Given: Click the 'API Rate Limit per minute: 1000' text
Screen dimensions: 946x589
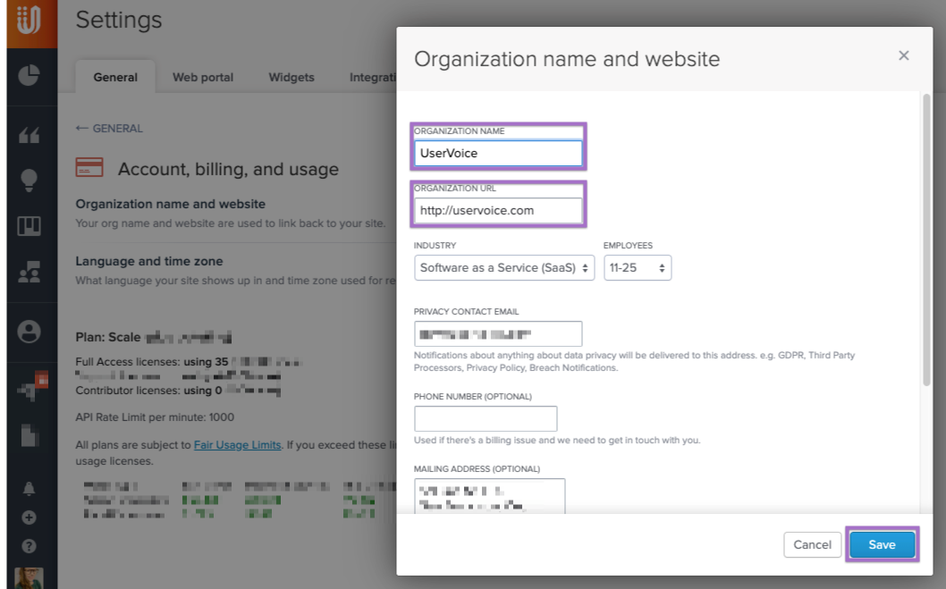Looking at the screenshot, I should click(x=155, y=417).
